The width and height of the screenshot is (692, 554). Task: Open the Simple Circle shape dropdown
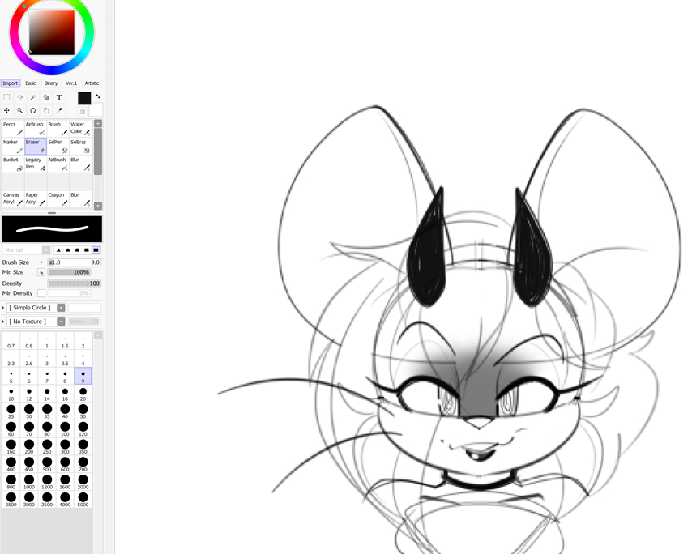[61, 308]
